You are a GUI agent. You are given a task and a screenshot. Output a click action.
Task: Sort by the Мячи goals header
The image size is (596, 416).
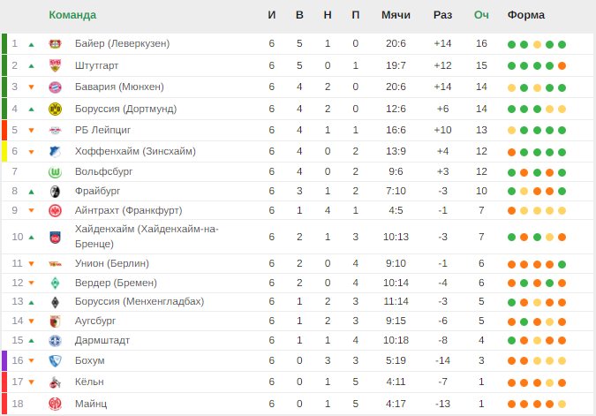pyautogui.click(x=396, y=15)
